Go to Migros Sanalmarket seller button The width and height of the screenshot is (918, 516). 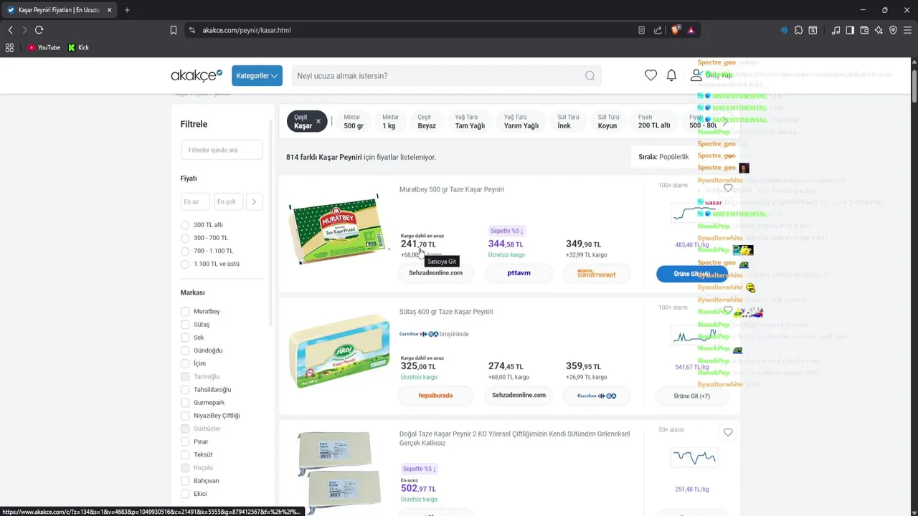597,273
